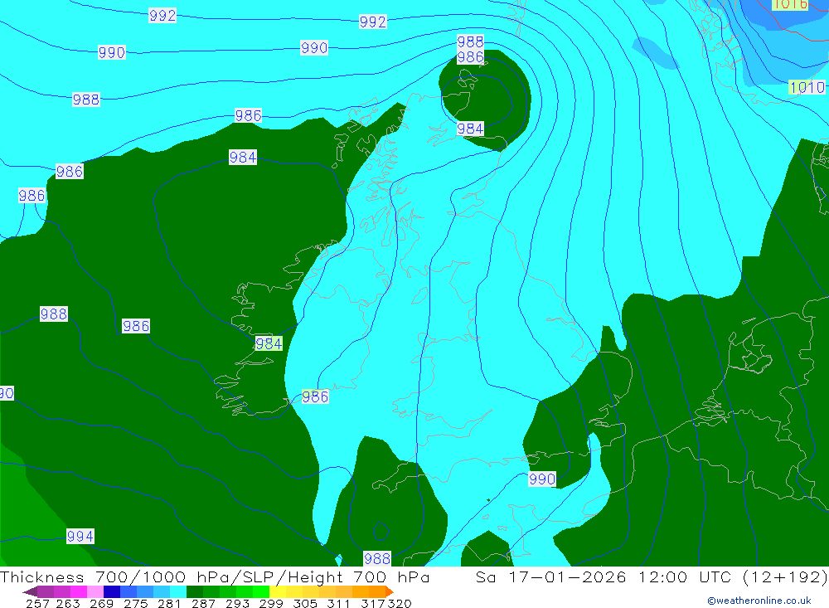Image resolution: width=829 pixels, height=608 pixels.
Task: Click the '(12+192)' forecast hour text
Action: click(x=785, y=576)
